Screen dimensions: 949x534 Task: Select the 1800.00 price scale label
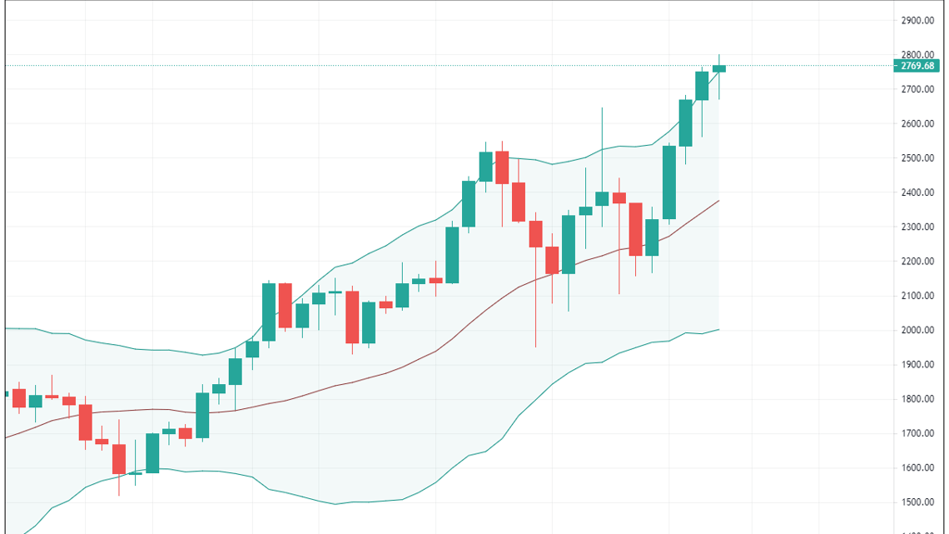tap(918, 399)
